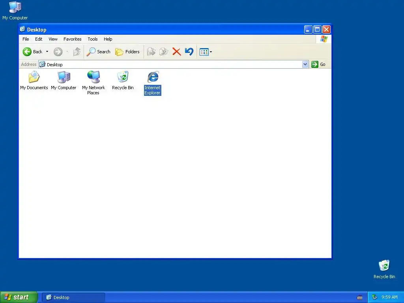The width and height of the screenshot is (404, 303).
Task: Select the Internet Explorer icon
Action: pos(153,83)
